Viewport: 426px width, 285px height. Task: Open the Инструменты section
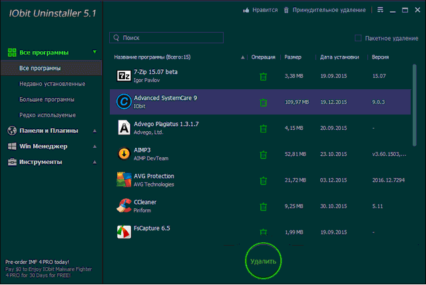[x=41, y=162]
